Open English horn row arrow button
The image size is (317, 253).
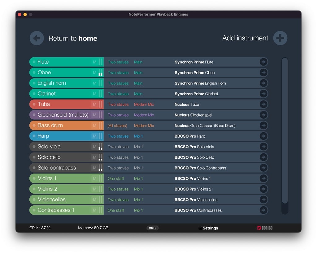263,83
